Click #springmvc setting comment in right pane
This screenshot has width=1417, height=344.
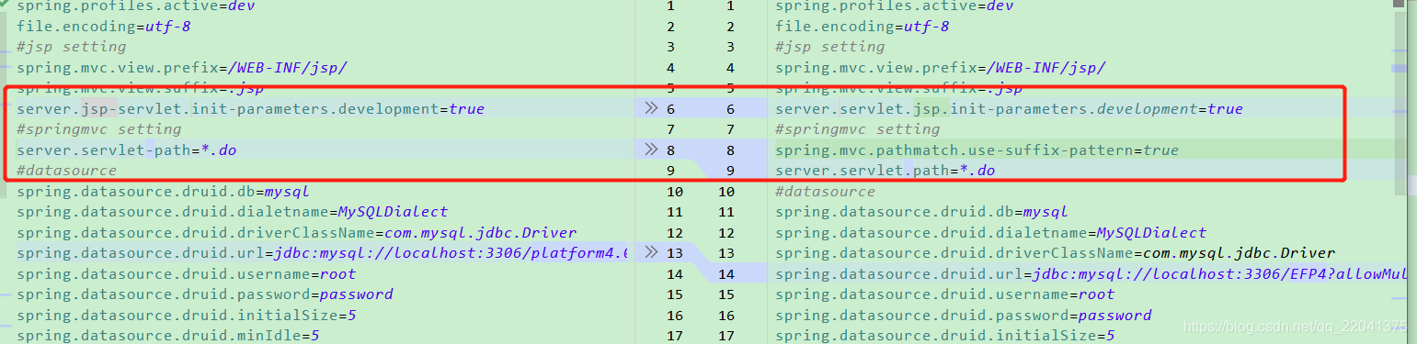pyautogui.click(x=857, y=129)
